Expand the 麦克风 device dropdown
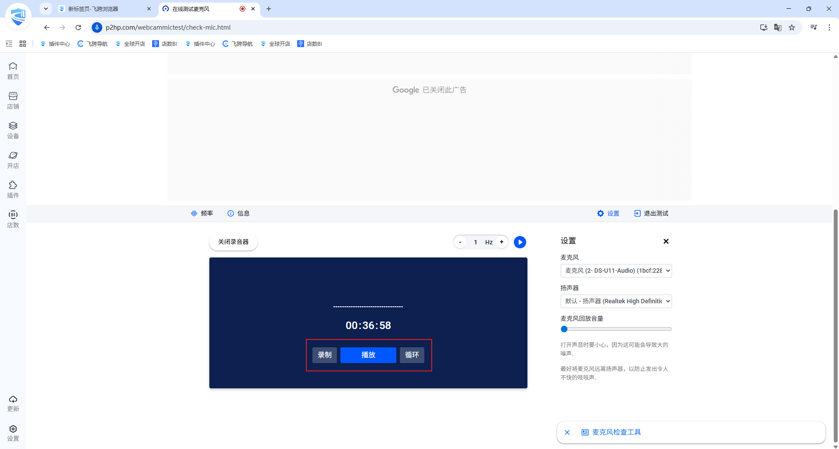 click(x=616, y=271)
